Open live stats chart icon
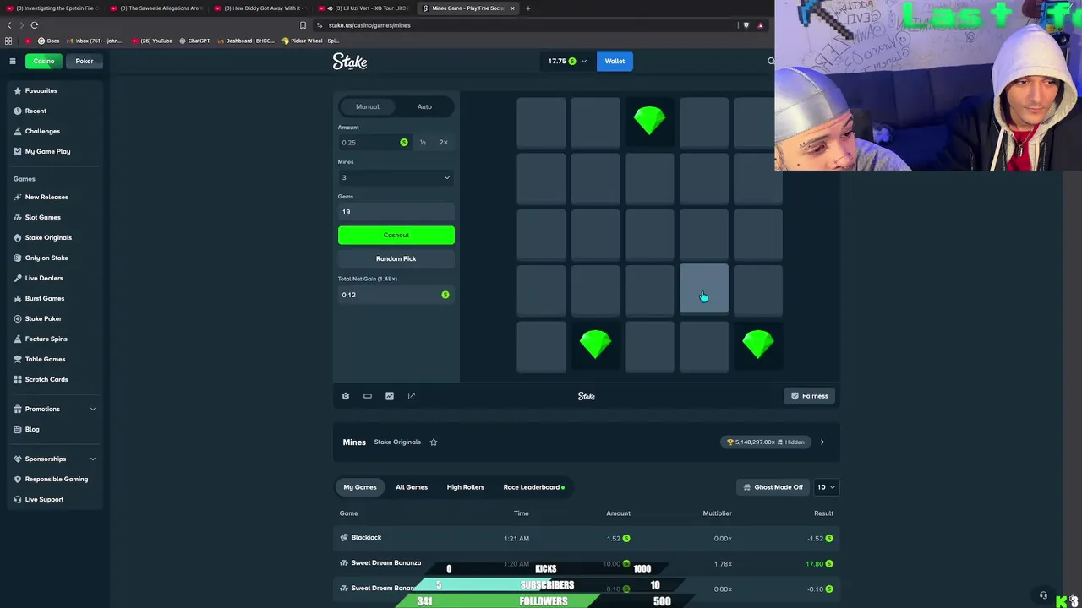 (390, 396)
